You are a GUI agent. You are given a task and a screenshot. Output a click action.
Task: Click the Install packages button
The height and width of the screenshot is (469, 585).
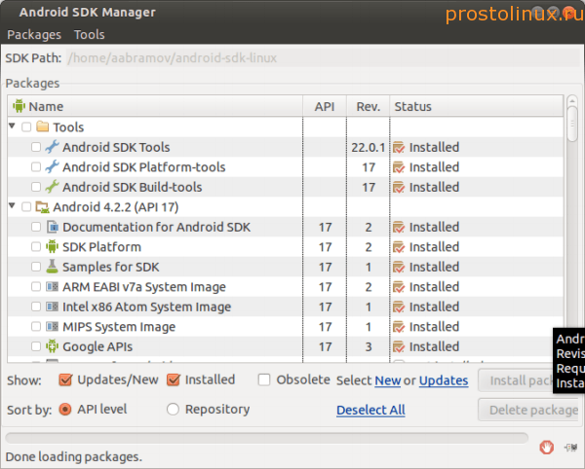click(x=516, y=380)
